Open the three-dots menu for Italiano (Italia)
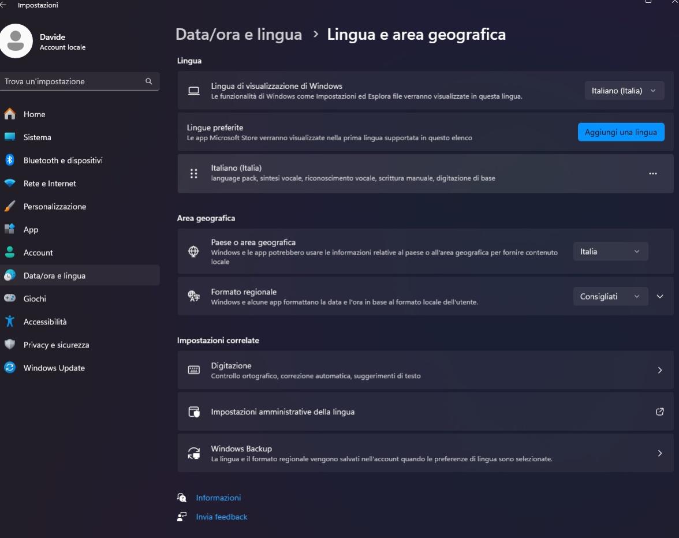The height and width of the screenshot is (538, 679). click(652, 173)
